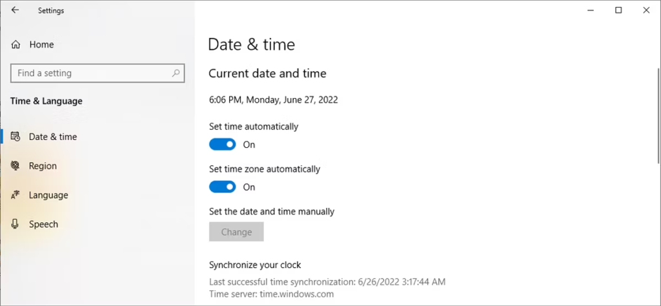The image size is (661, 306).
Task: Close the Settings window
Action: coord(646,10)
